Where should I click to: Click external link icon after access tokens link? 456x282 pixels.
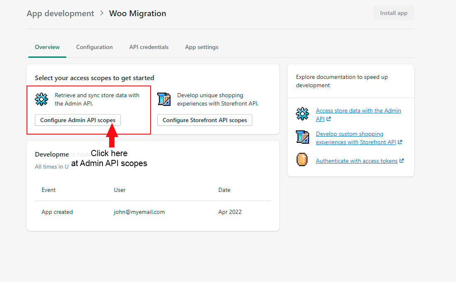(402, 161)
